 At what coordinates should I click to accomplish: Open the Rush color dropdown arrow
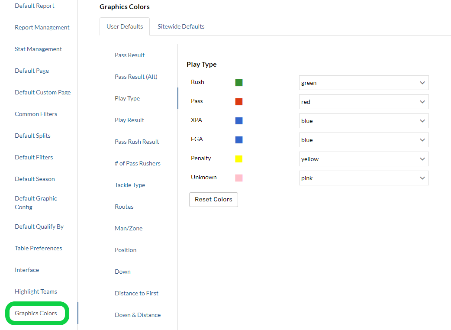(x=422, y=83)
